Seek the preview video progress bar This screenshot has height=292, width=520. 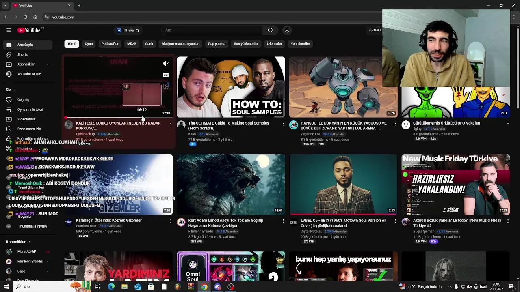click(x=118, y=118)
